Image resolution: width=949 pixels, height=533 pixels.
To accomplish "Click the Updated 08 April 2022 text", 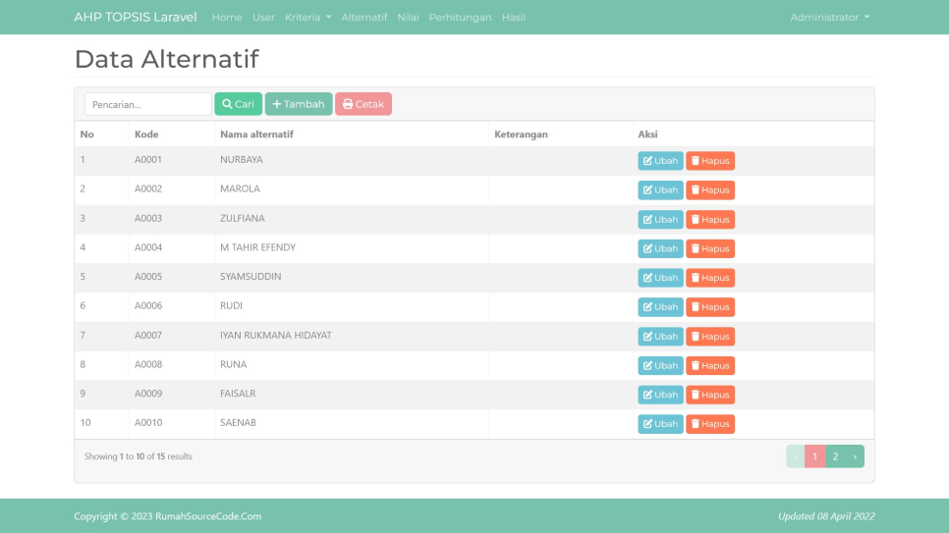I will tap(826, 516).
